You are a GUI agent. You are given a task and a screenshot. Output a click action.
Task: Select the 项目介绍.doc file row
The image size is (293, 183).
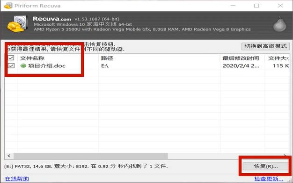coord(147,66)
